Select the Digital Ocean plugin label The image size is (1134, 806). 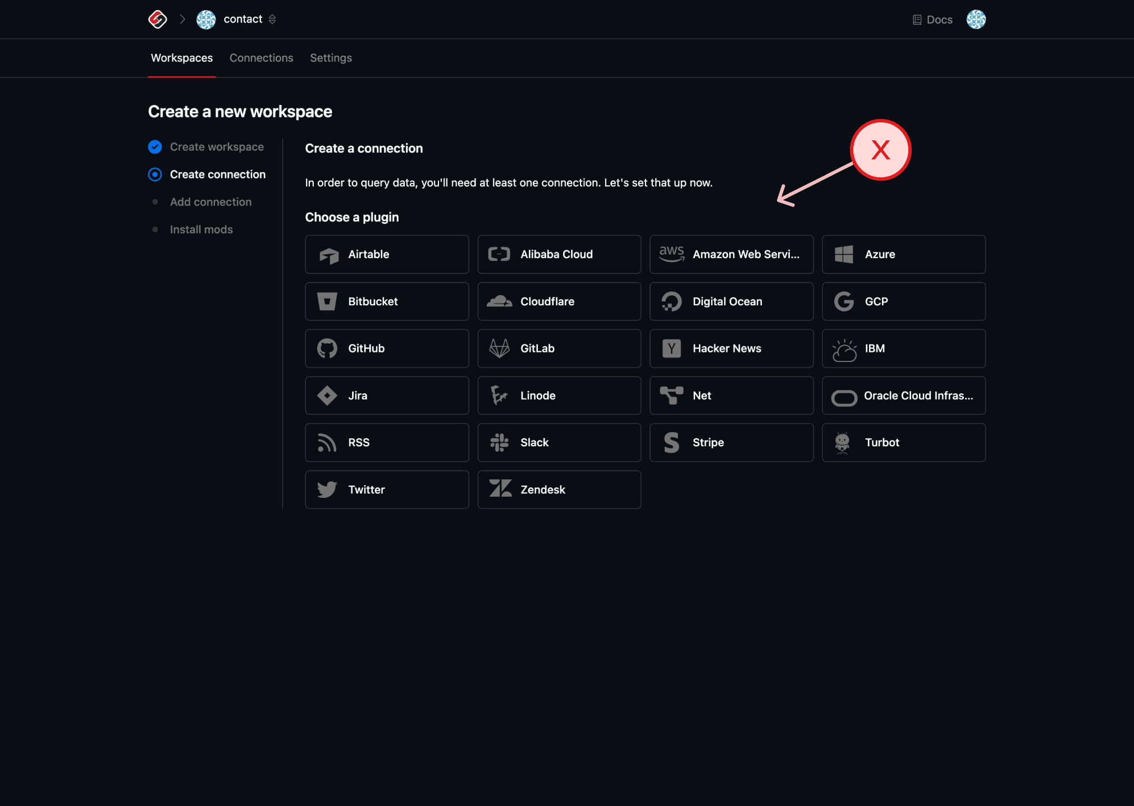coord(727,301)
